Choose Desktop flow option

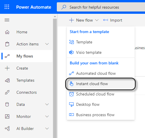coord(101,104)
